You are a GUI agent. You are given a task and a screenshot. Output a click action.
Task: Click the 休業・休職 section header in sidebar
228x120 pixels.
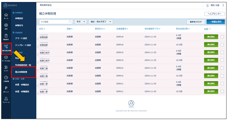point(20,79)
